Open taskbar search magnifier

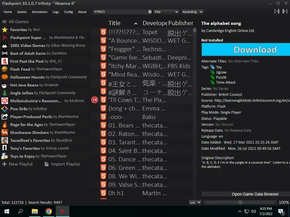[x=20, y=211]
